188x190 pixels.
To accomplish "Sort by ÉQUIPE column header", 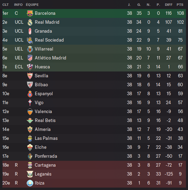I will pos(32,5).
